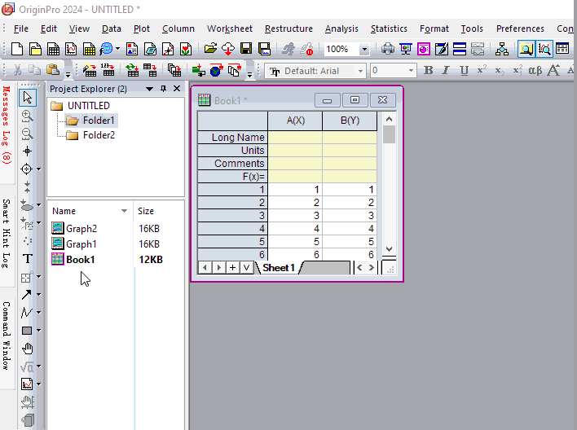This screenshot has height=430, width=577.
Task: Click the Save Project icon
Action: coord(245,50)
